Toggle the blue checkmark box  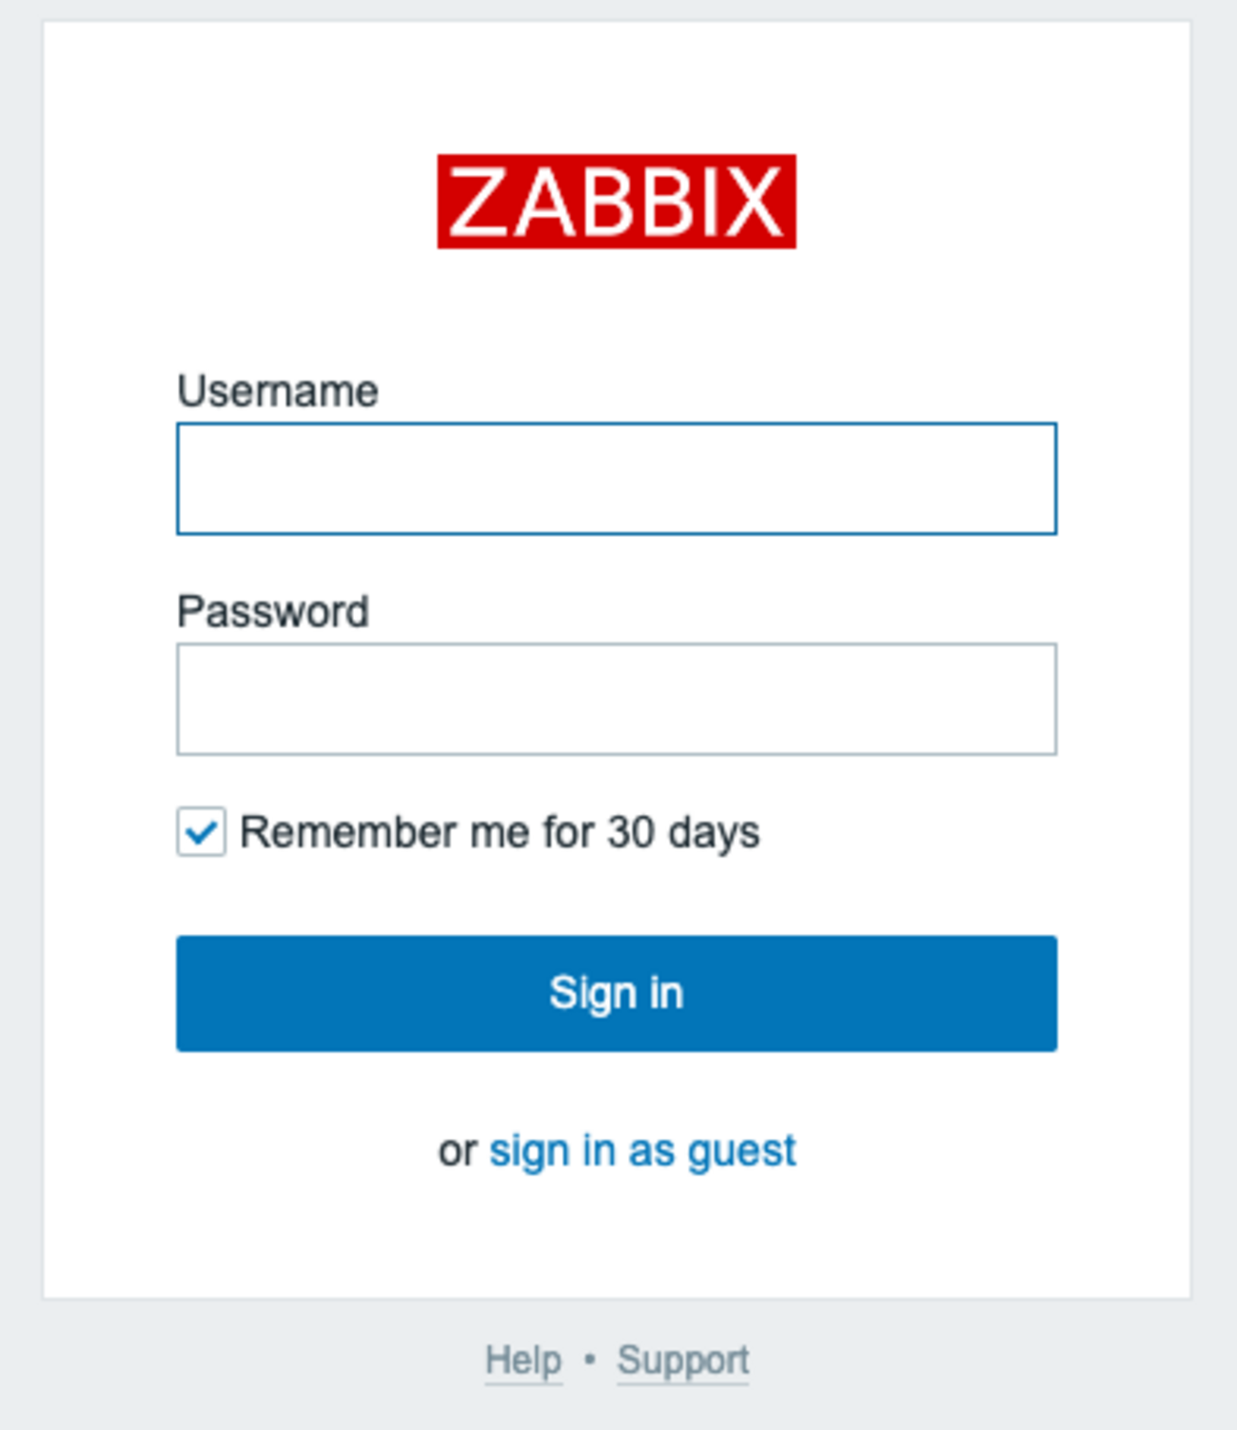(201, 832)
